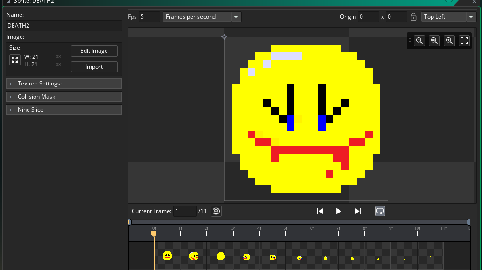Toggle animation loop playback mode
The width and height of the screenshot is (482, 270).
pos(380,211)
